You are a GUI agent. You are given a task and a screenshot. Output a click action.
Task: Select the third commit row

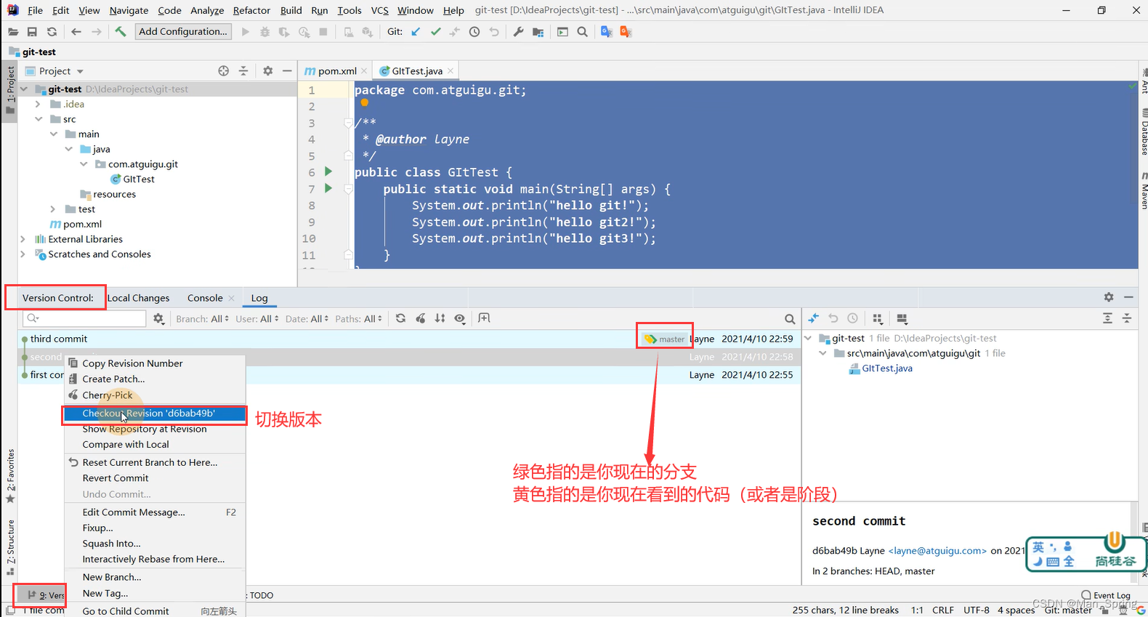[409, 339]
